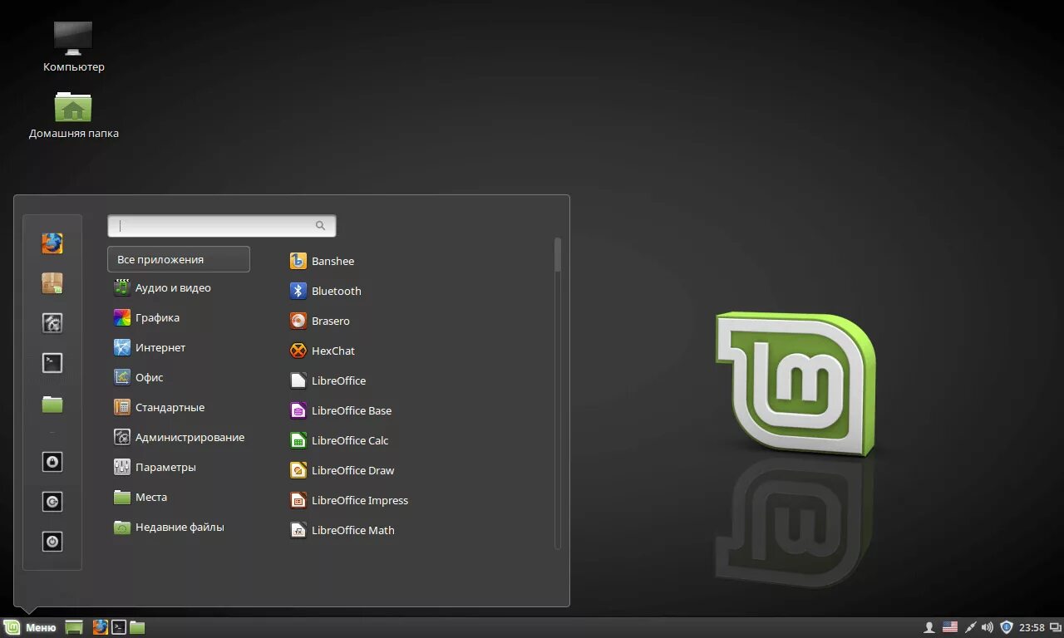Launch HexChat
This screenshot has width=1064, height=638.
pos(322,351)
